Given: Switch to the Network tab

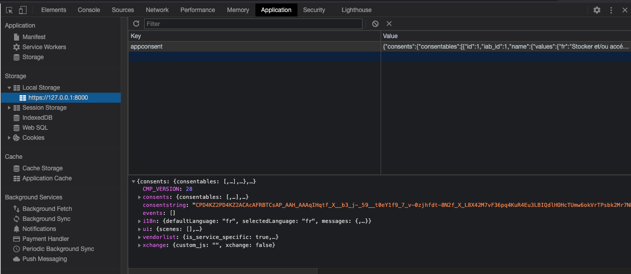Looking at the screenshot, I should pos(157,10).
